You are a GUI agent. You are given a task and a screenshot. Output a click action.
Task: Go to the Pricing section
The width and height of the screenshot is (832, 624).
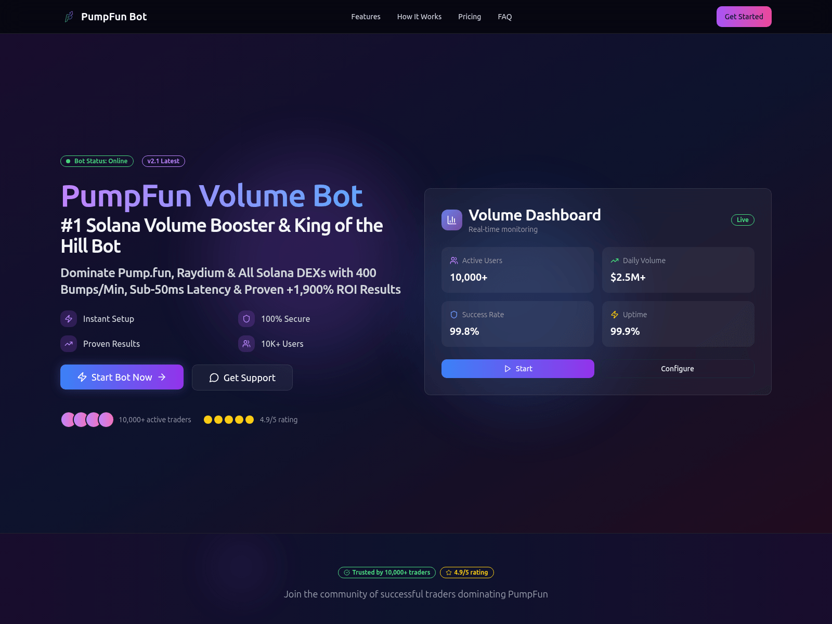point(470,17)
